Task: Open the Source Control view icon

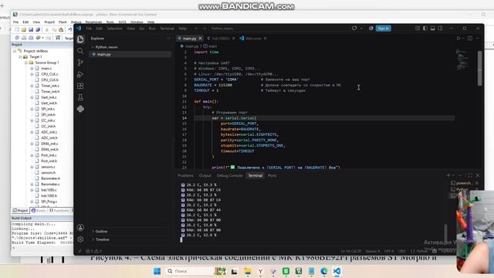Action: coord(80,63)
